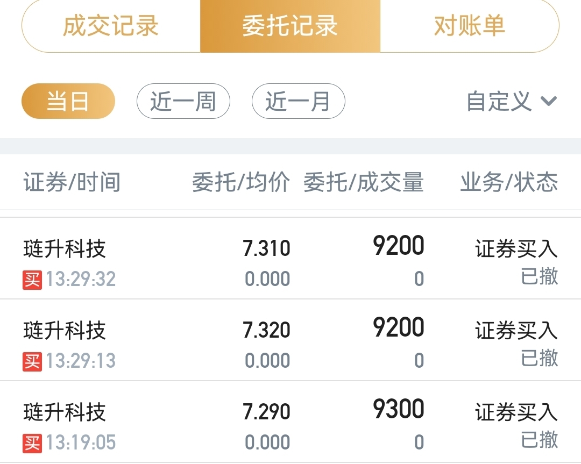Select the 委托记录 tab
Viewport: 581px width, 464px height.
tap(290, 26)
